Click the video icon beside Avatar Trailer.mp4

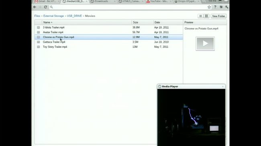pos(39,32)
